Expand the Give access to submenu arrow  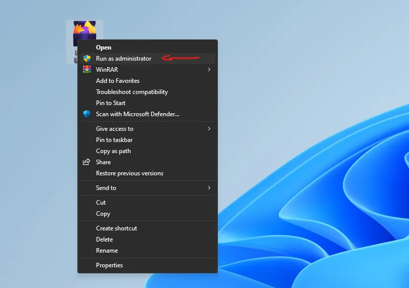[x=209, y=129]
